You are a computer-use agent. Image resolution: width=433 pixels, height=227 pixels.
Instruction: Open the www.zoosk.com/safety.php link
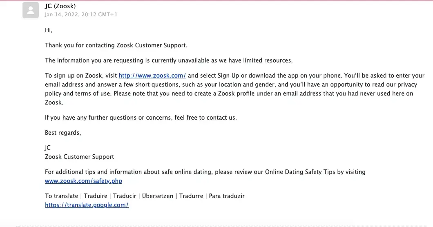[83, 181]
